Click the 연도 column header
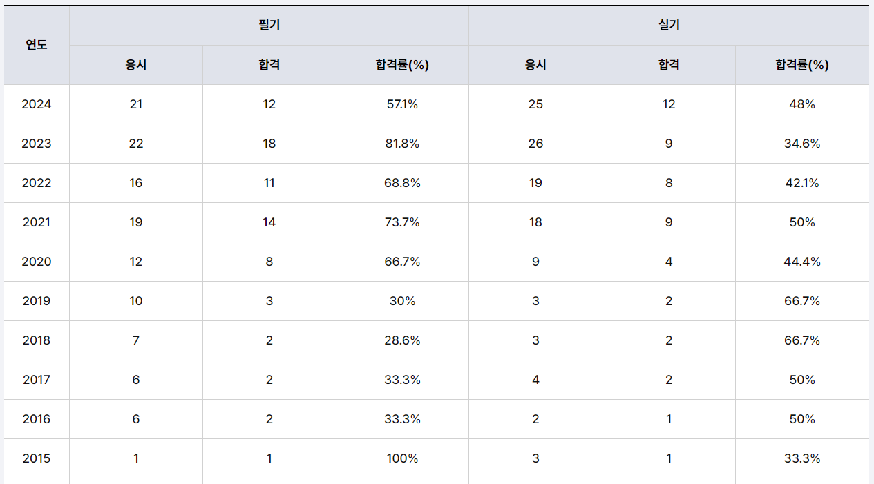The image size is (874, 484). click(x=37, y=45)
